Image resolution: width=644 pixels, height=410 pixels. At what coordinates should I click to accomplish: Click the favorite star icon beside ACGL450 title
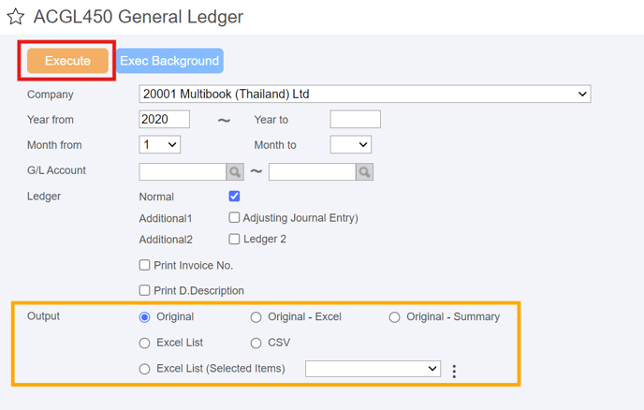pyautogui.click(x=15, y=17)
